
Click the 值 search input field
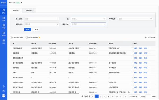[89, 19]
